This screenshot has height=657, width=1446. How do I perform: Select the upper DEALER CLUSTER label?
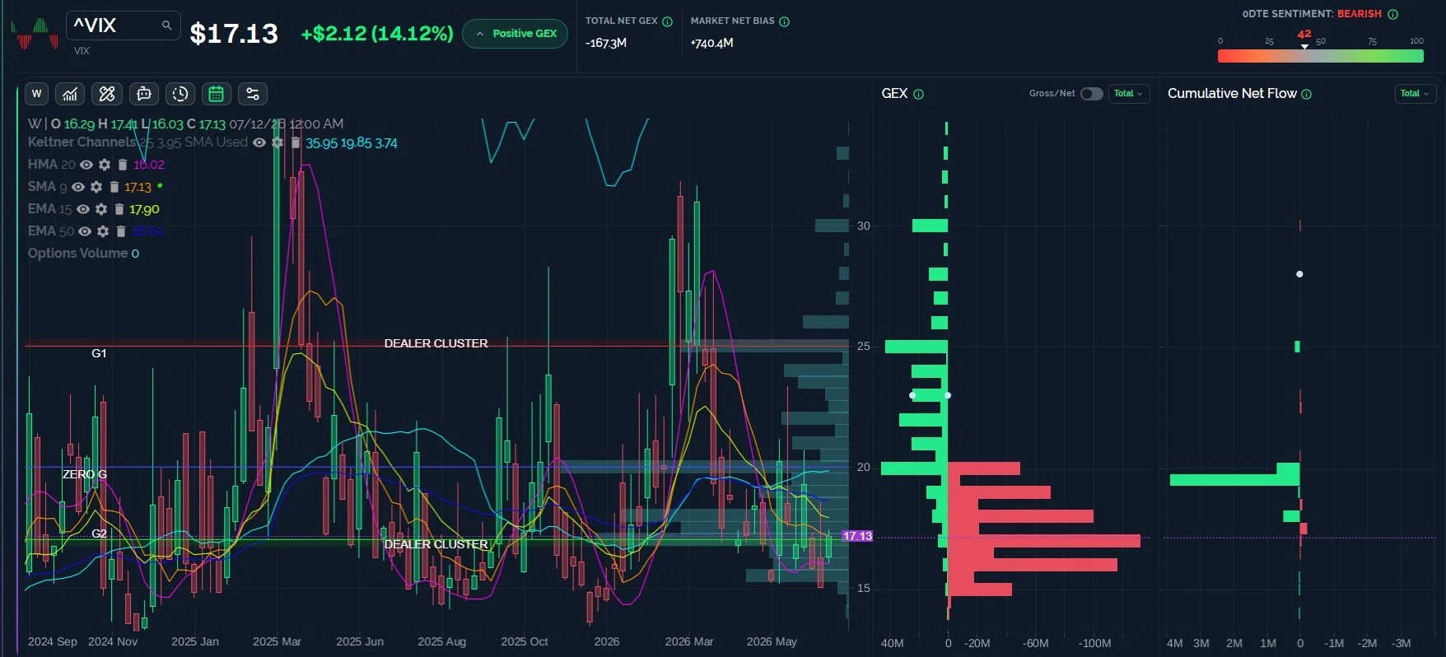pos(436,343)
